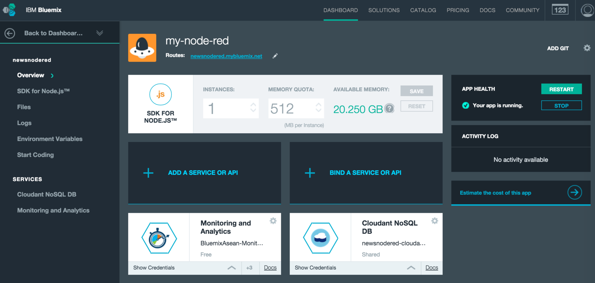Open the SOLUTIONS menu item
Screen dimensions: 595x283
[384, 10]
